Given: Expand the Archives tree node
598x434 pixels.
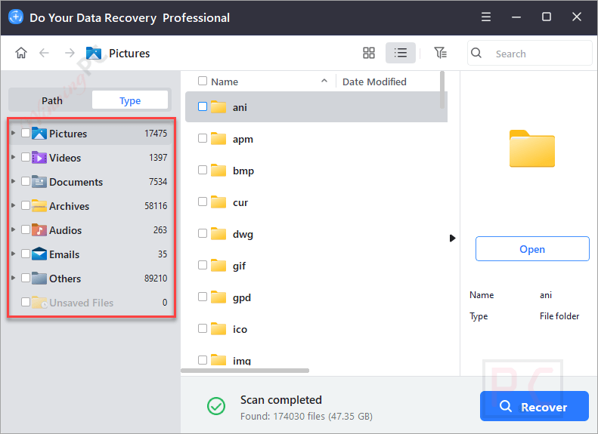Looking at the screenshot, I should click(14, 205).
